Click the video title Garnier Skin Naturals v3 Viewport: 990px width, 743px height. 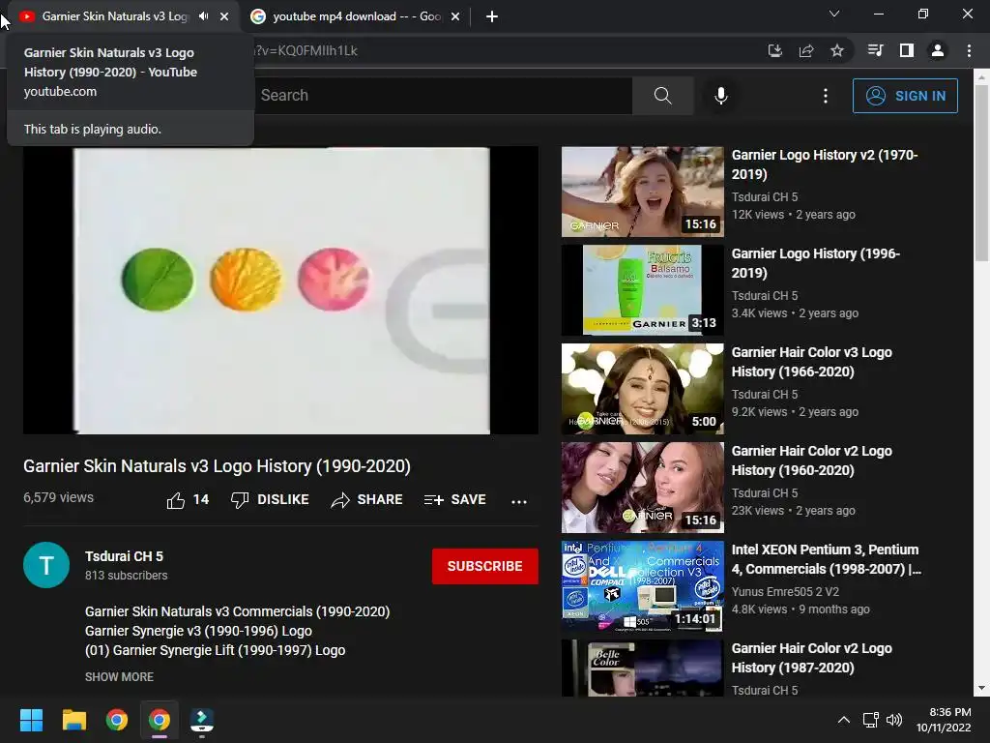coord(217,465)
